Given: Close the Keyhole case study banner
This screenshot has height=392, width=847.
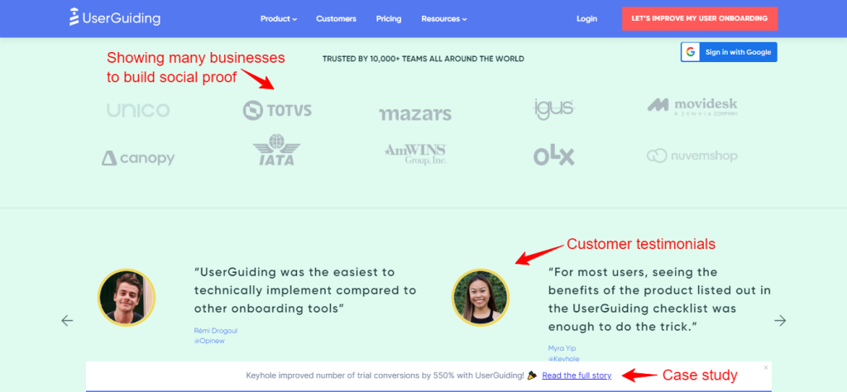Looking at the screenshot, I should coord(765,368).
